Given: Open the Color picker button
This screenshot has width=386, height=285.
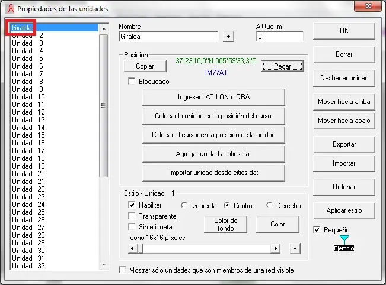Looking at the screenshot, I should [277, 224].
